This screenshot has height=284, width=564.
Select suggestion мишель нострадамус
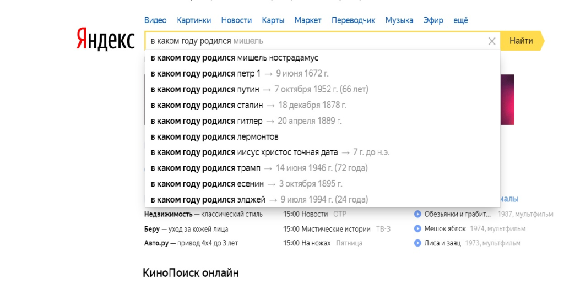323,58
